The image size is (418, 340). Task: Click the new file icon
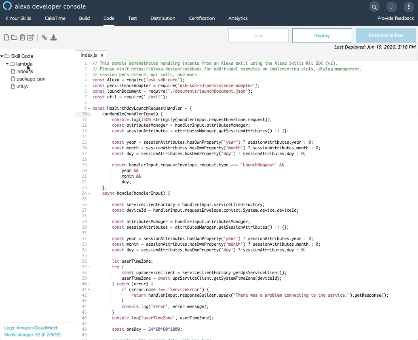(6, 38)
